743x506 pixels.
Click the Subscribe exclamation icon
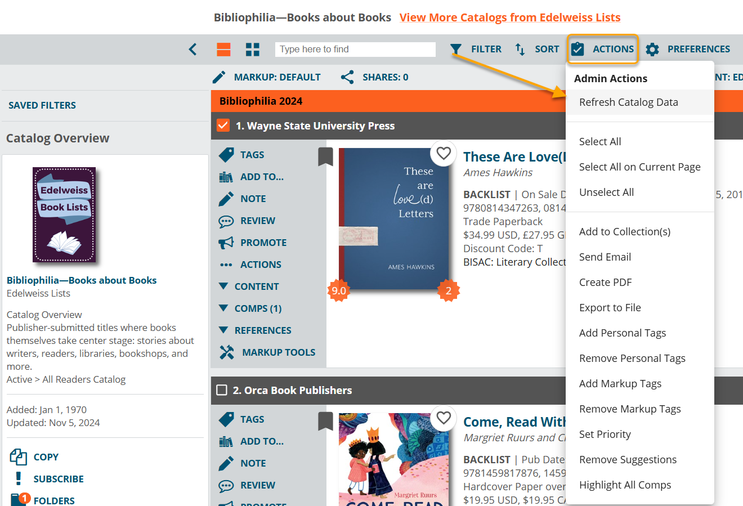(19, 478)
